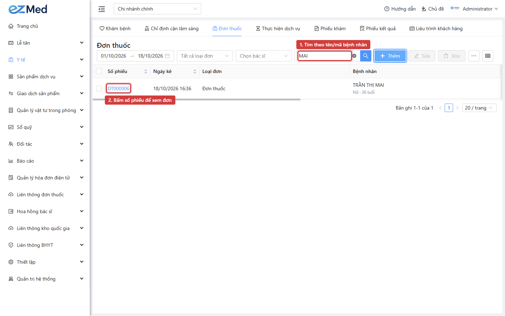Click the search magnifier button

365,56
